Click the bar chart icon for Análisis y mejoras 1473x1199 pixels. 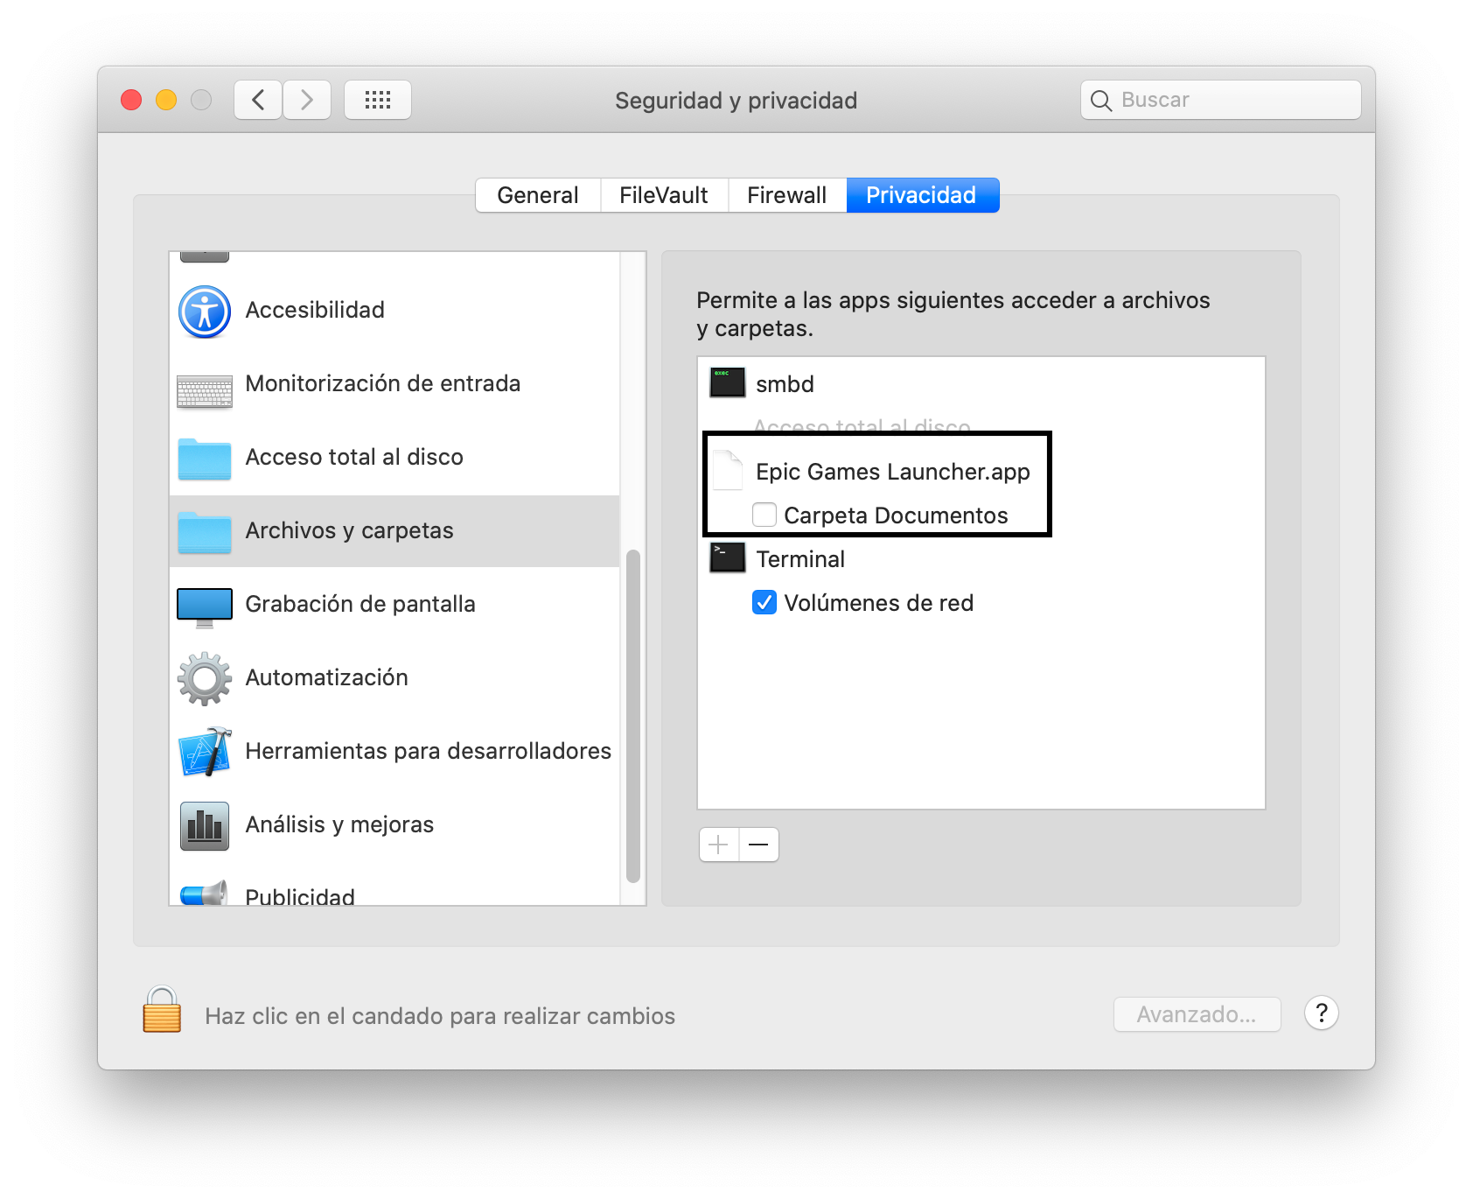tap(205, 826)
